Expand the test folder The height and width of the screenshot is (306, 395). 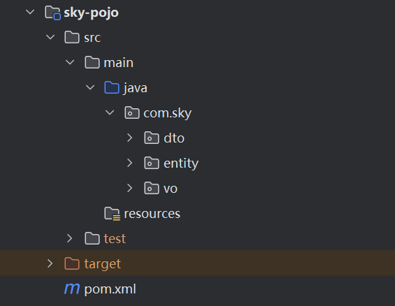70,238
